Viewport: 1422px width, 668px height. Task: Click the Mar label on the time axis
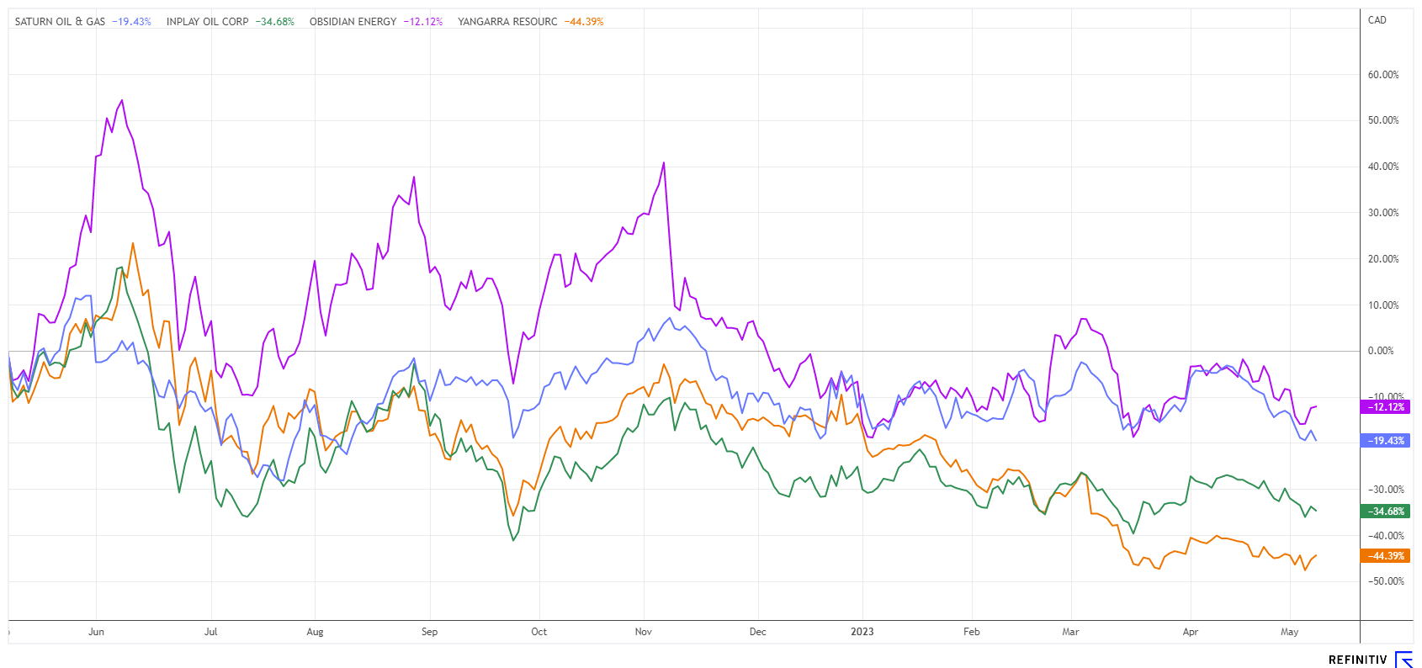pyautogui.click(x=1070, y=632)
